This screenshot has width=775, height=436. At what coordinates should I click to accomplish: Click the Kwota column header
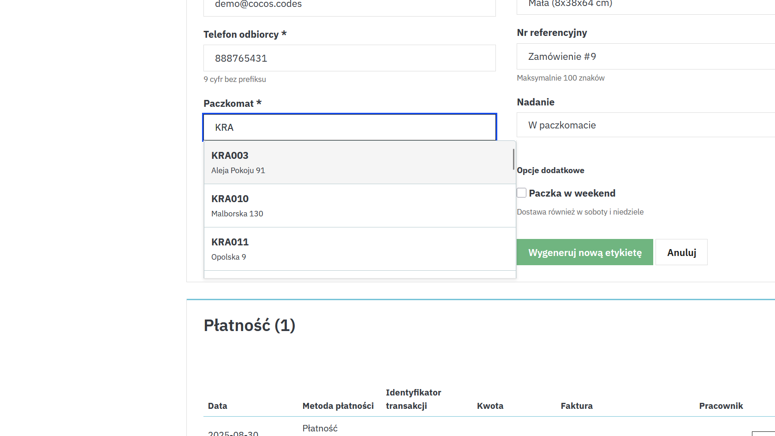tap(490, 406)
